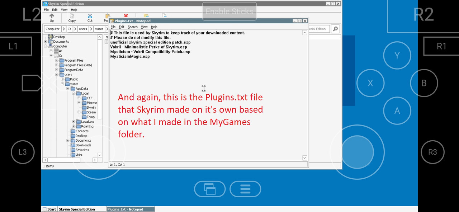Select the Favorites folder in tree

click(80, 150)
